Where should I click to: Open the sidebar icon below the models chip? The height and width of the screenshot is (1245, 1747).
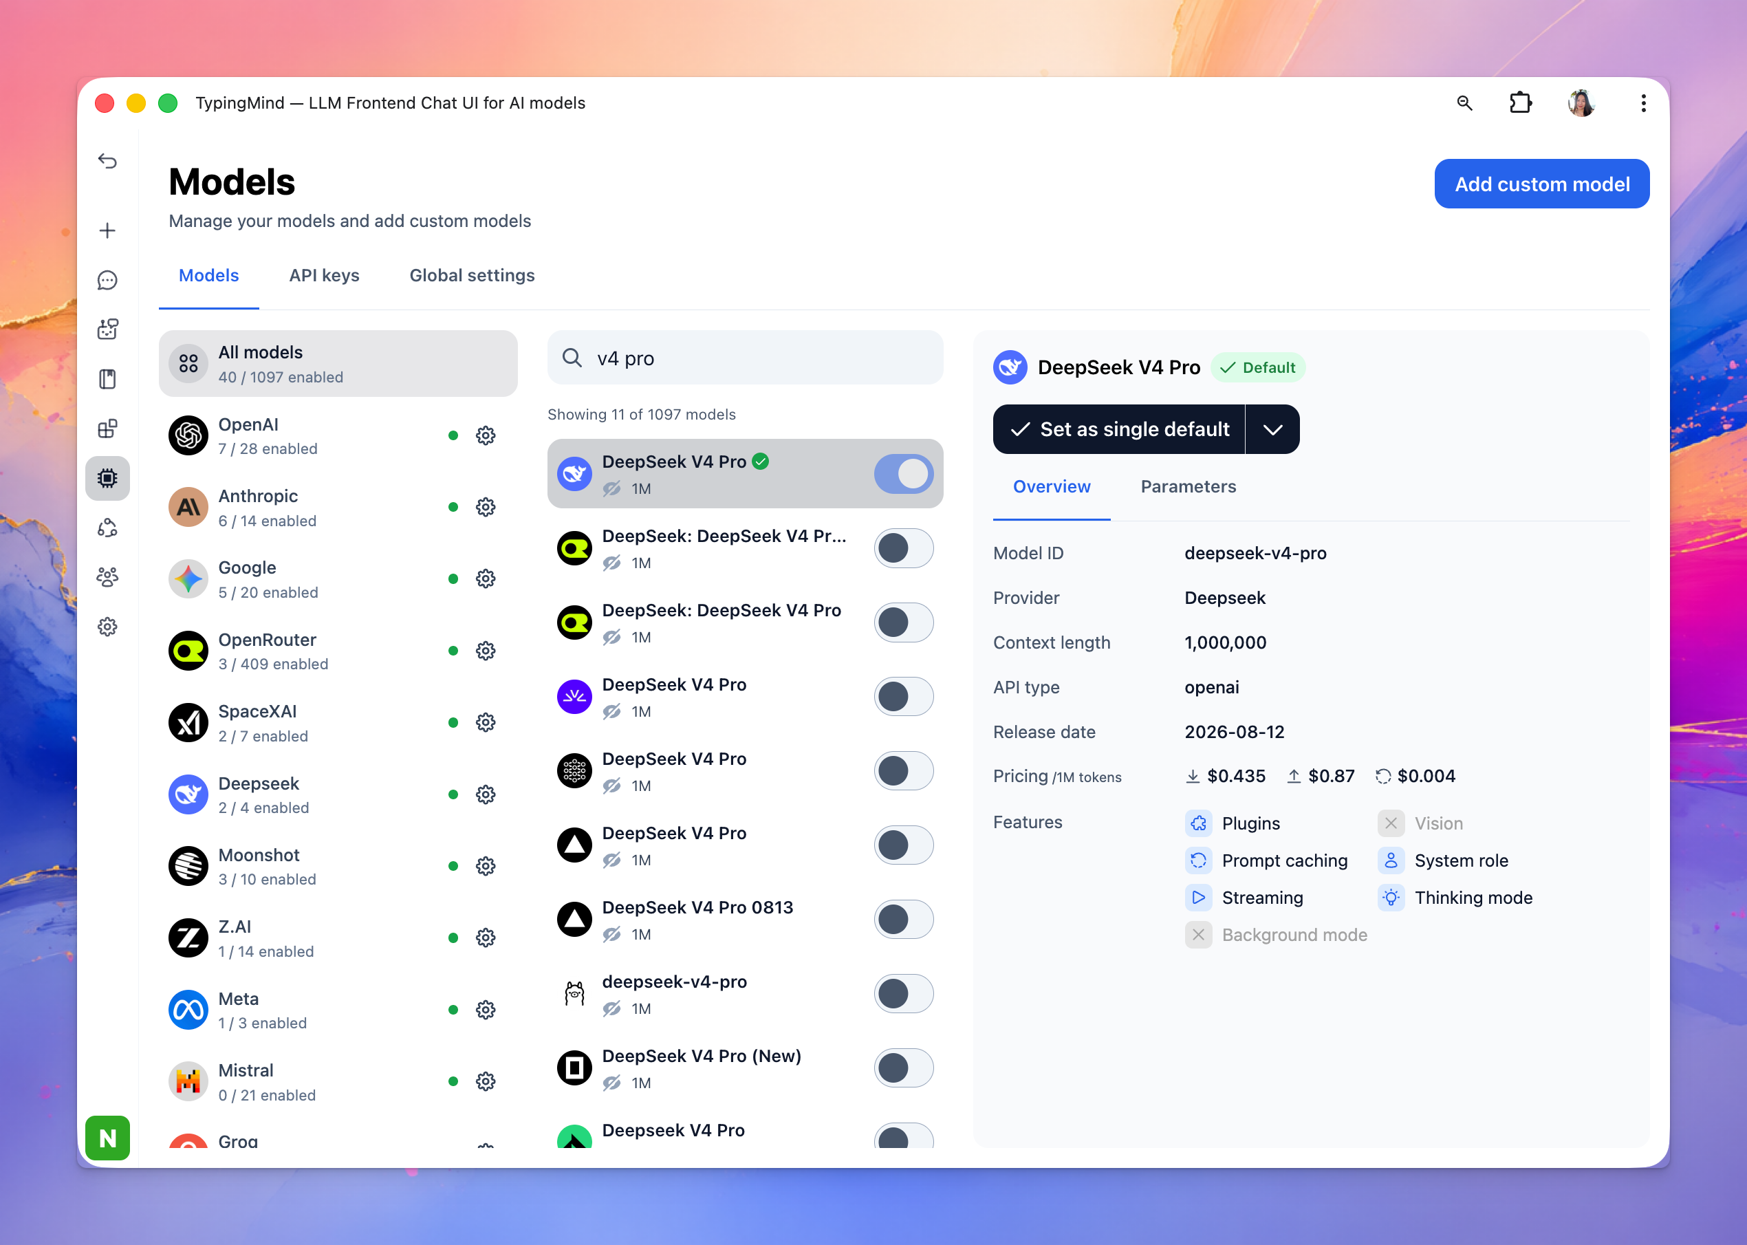click(x=107, y=528)
